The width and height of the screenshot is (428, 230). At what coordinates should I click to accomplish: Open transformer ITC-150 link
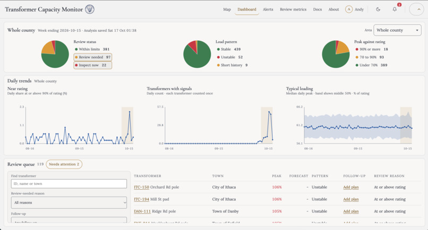(141, 187)
